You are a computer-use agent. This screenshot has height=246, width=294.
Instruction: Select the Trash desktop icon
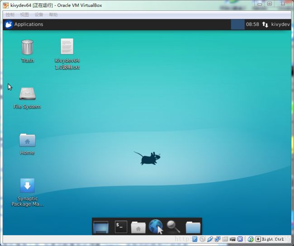28,51
